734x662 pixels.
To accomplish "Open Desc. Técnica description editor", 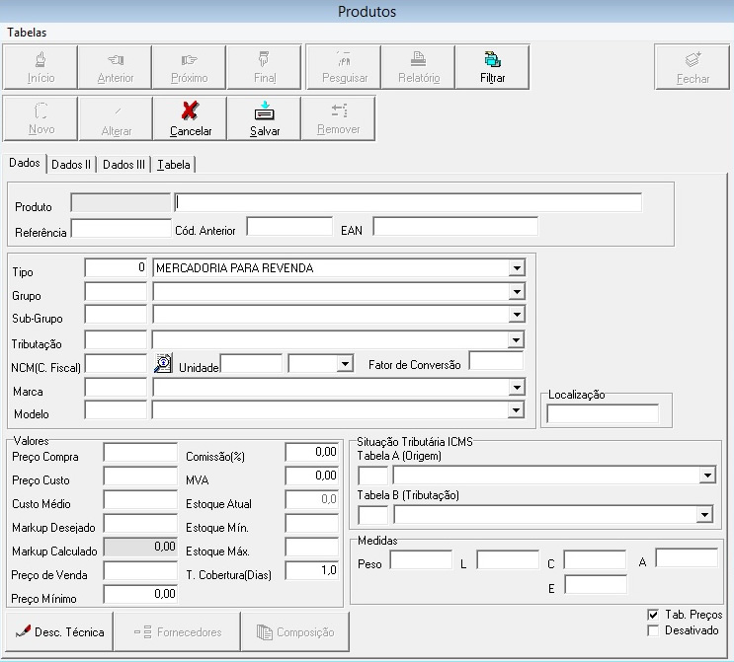I will (x=59, y=632).
